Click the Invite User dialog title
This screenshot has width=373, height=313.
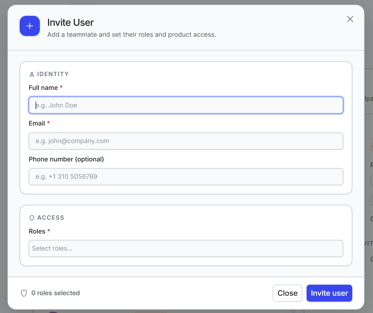(70, 23)
